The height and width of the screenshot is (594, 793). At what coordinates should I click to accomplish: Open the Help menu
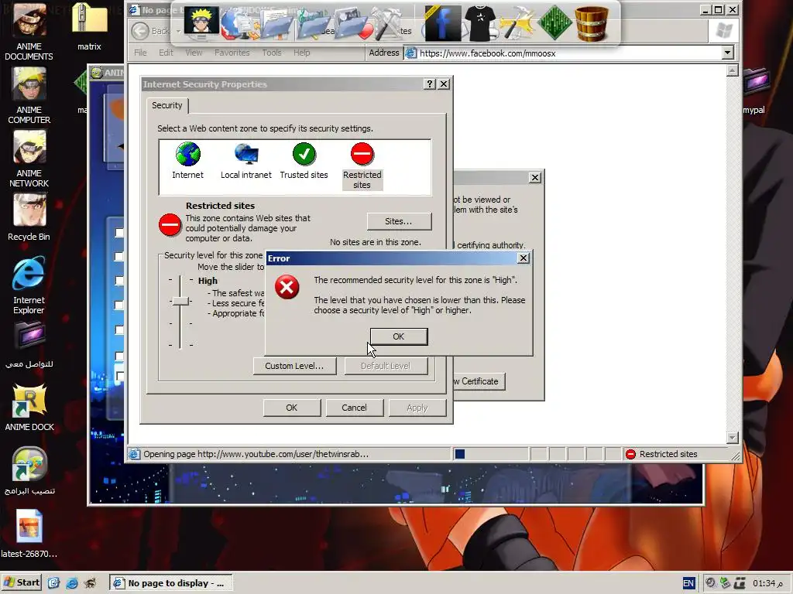[301, 53]
